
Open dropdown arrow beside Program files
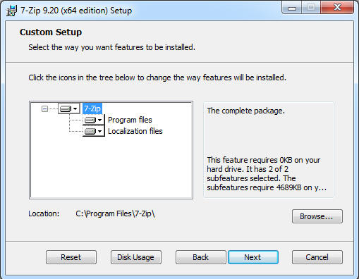(x=100, y=120)
